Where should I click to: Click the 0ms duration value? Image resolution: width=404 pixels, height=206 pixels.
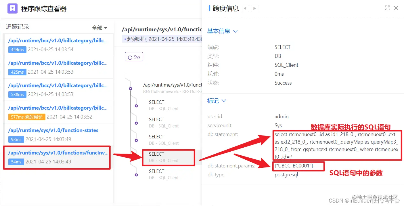[x=279, y=74]
